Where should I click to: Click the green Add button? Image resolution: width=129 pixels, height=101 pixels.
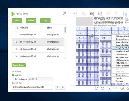tap(17, 20)
